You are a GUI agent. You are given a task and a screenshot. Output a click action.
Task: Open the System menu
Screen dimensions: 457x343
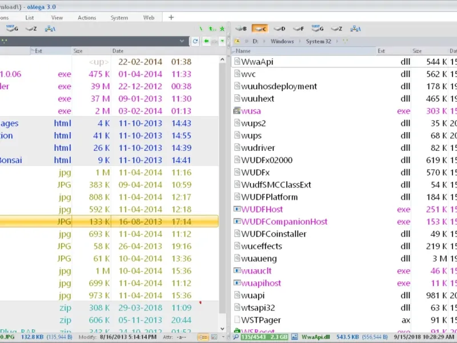click(119, 18)
